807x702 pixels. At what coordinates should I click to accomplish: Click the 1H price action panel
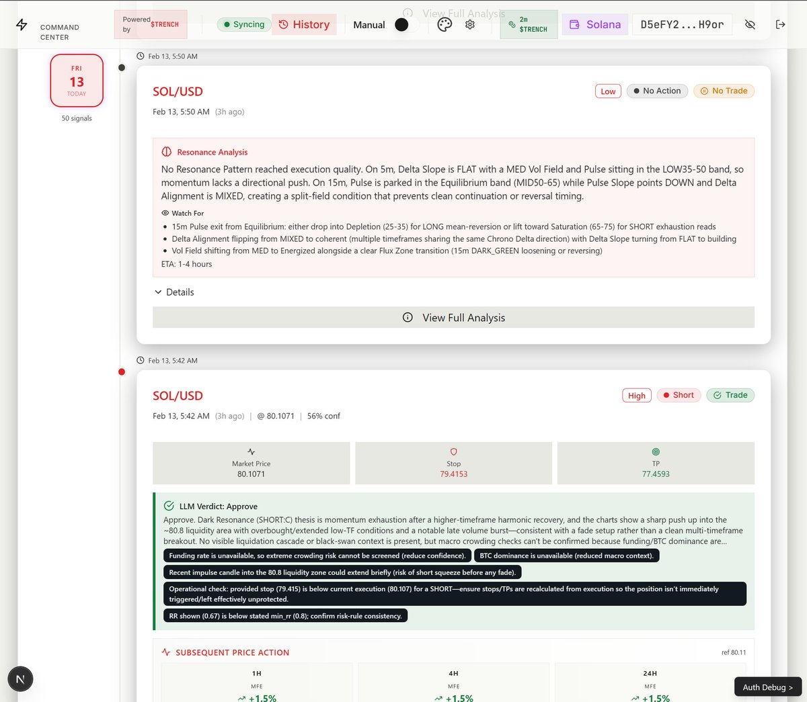pyautogui.click(x=257, y=683)
